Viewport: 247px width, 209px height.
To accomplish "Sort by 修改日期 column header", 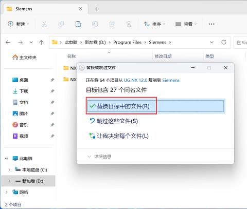I will pyautogui.click(x=163, y=56).
